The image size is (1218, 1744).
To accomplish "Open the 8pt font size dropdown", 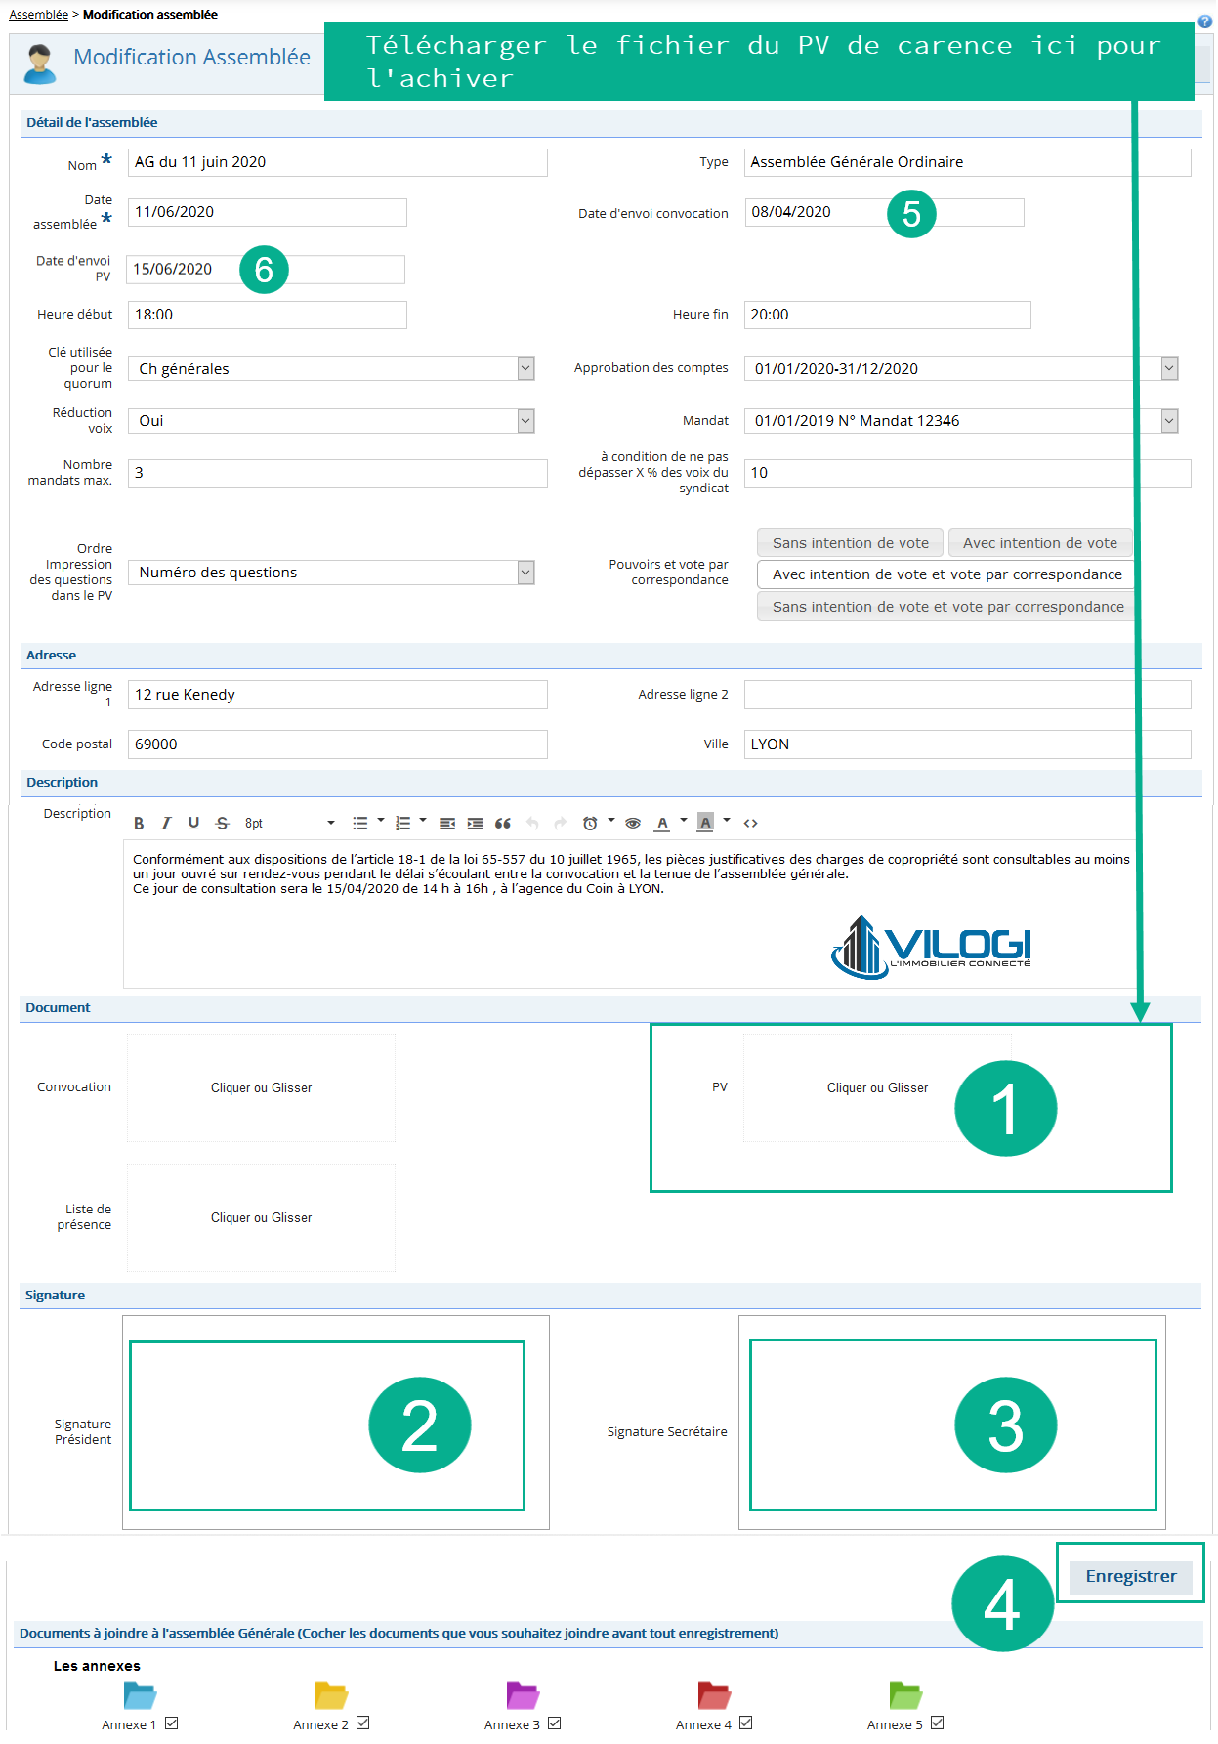I will pyautogui.click(x=289, y=824).
